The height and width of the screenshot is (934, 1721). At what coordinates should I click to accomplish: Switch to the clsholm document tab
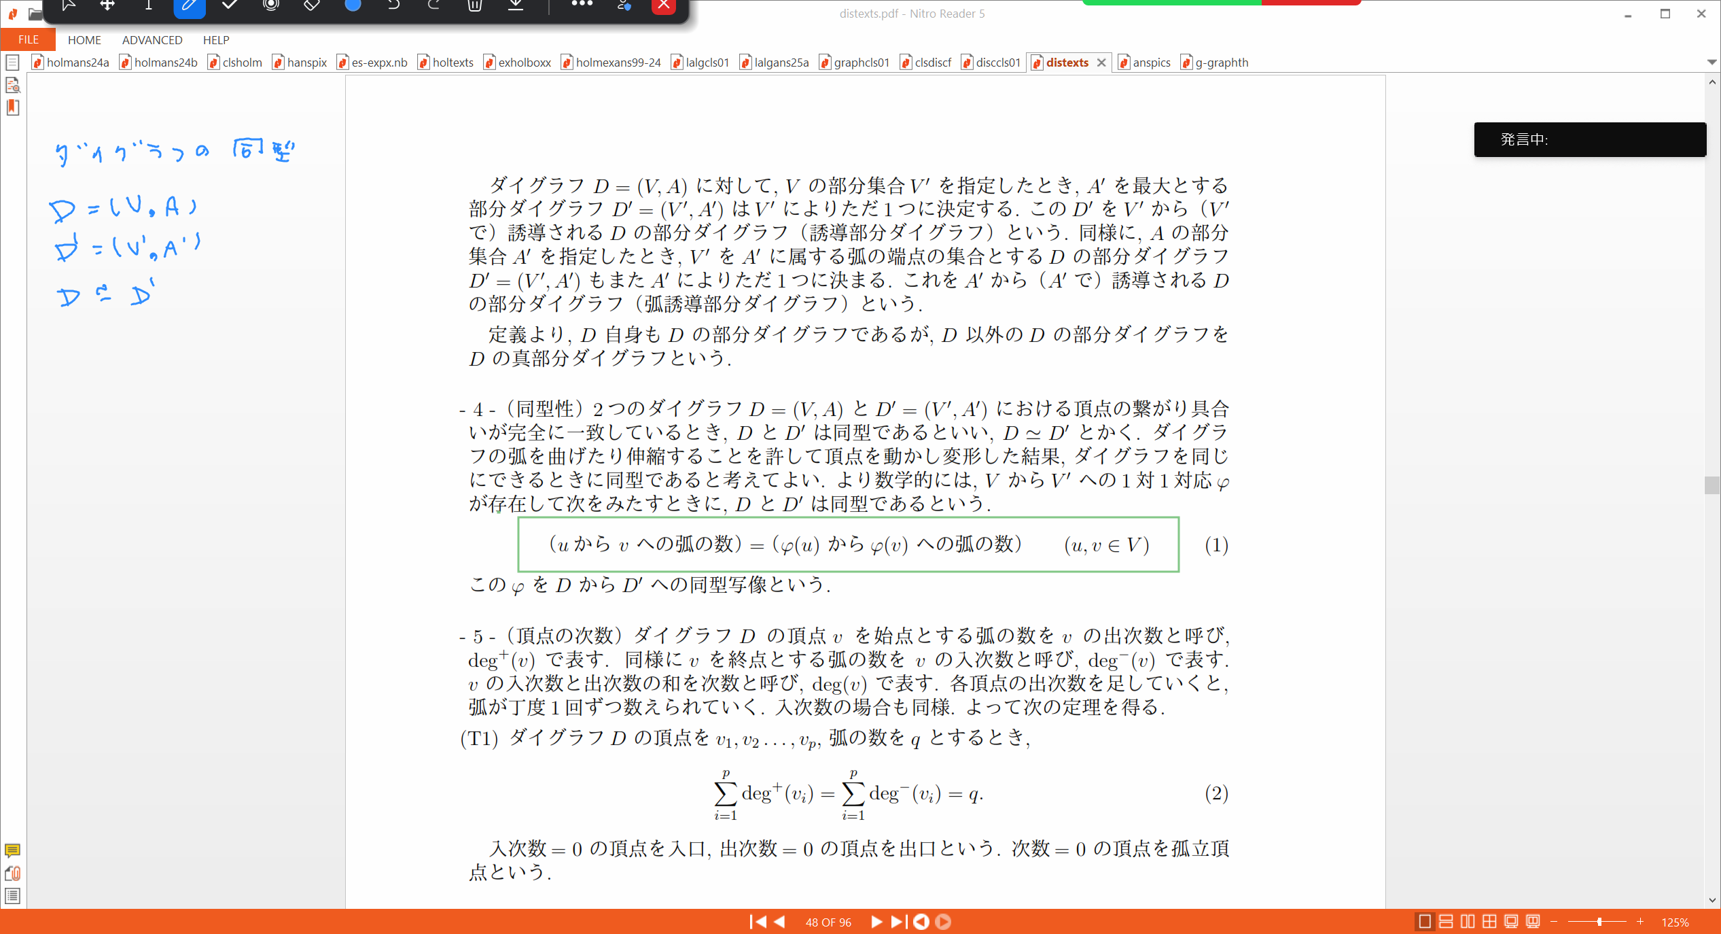[235, 63]
